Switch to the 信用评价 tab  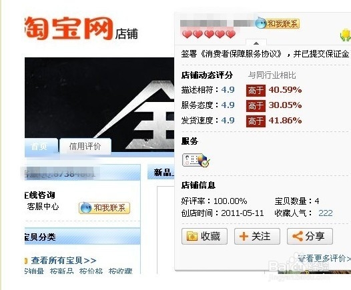coord(85,147)
